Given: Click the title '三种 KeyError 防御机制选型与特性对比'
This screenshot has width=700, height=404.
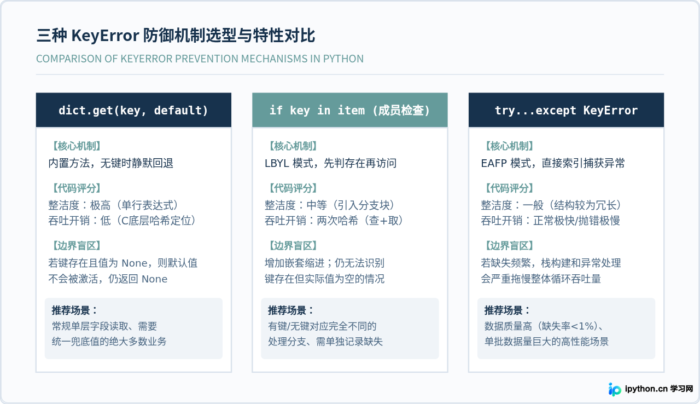Looking at the screenshot, I should click(x=176, y=36).
